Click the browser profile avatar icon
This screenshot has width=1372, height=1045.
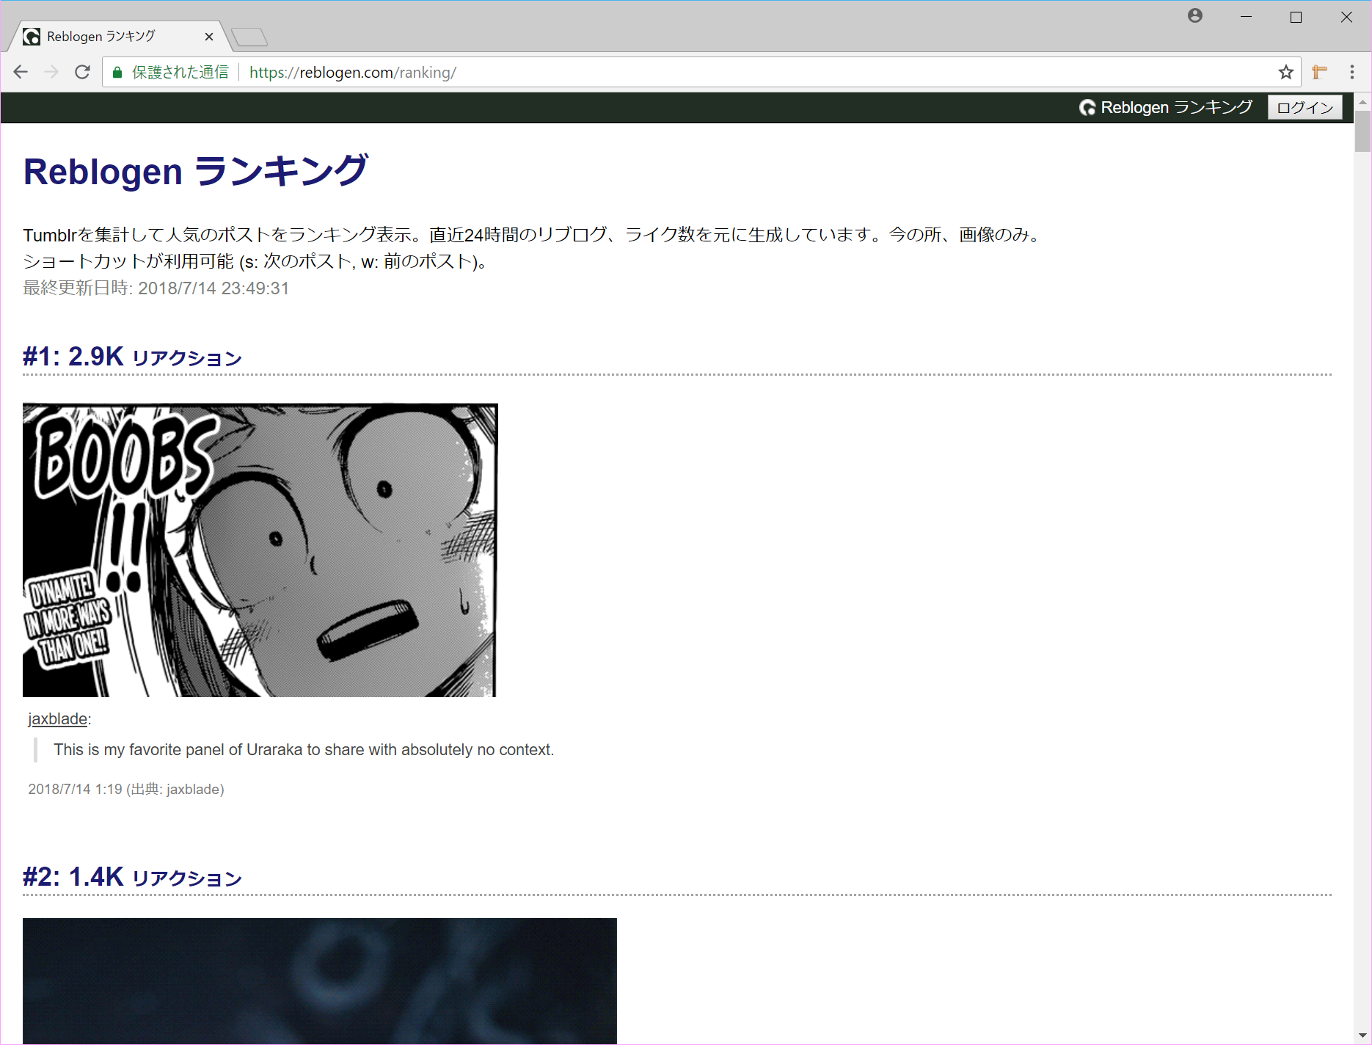point(1196,16)
